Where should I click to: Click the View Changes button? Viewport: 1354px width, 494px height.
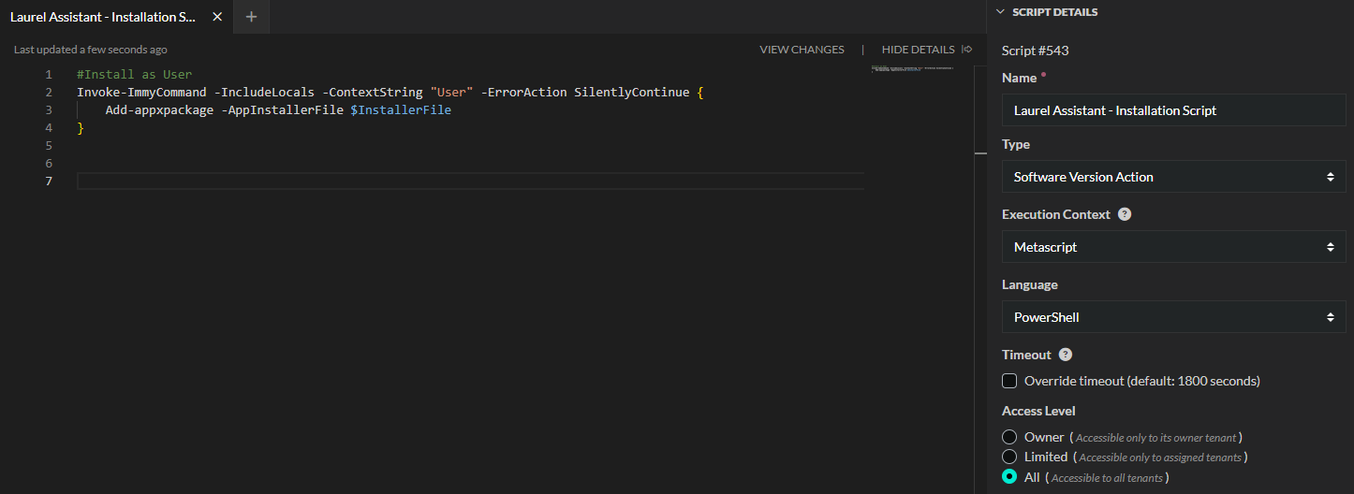coord(802,50)
